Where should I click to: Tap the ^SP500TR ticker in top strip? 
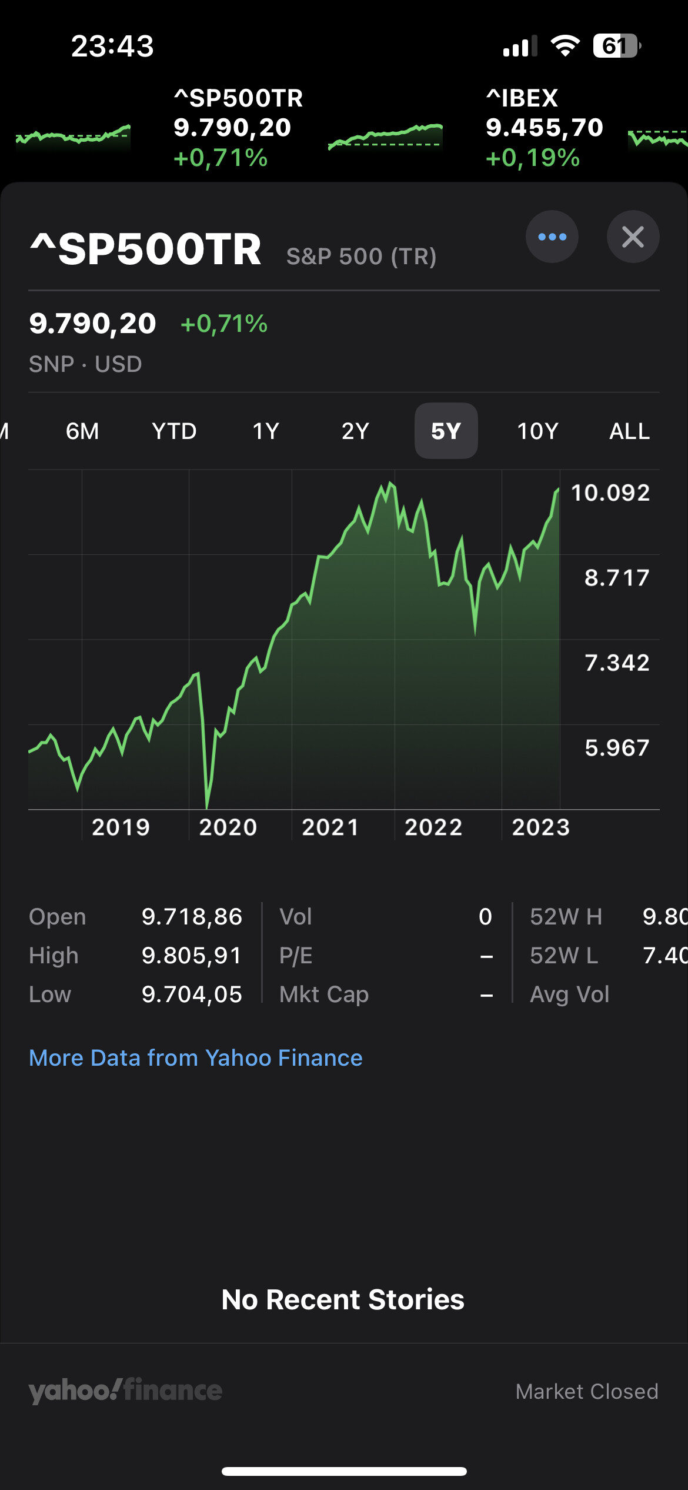(x=238, y=127)
